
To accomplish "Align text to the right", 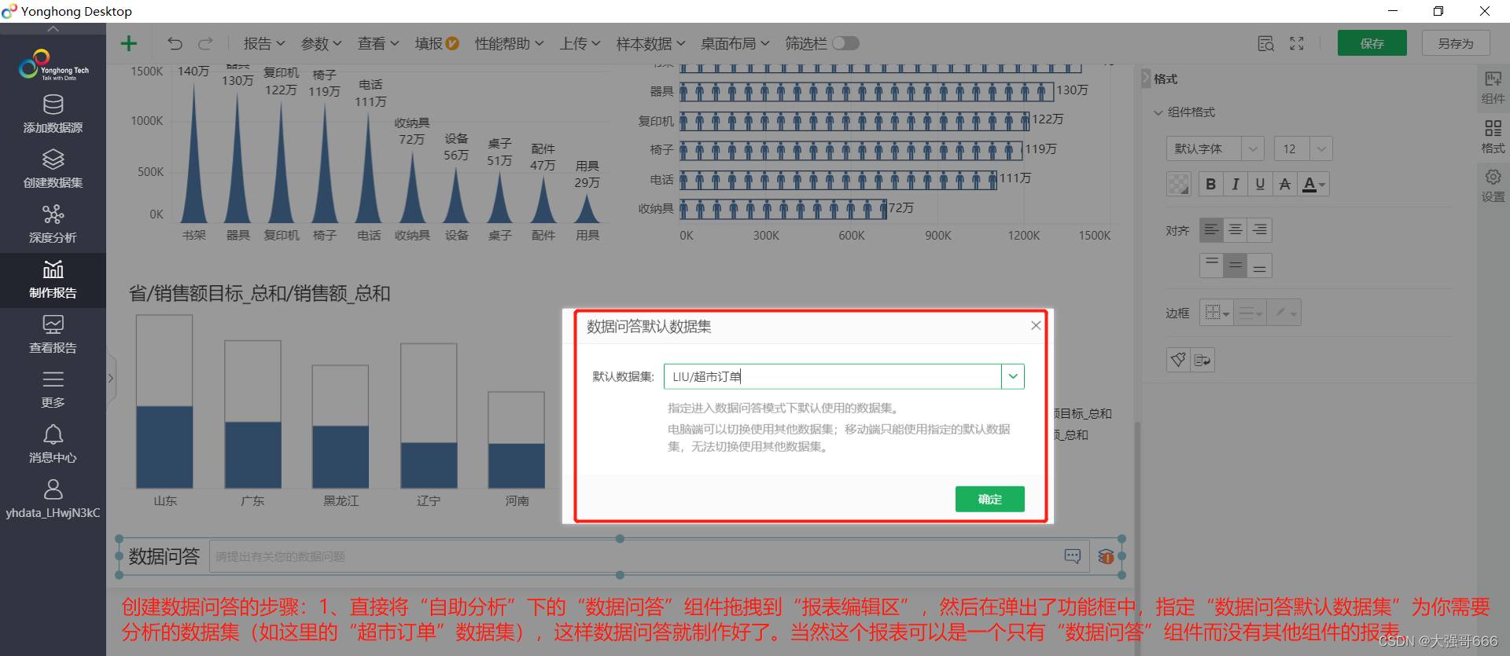I will click(x=1260, y=229).
